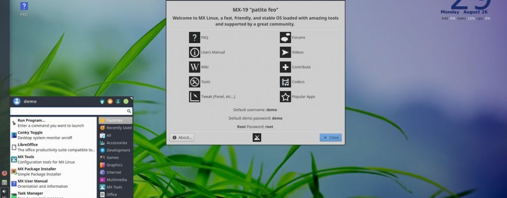The height and width of the screenshot is (198, 507).
Task: Open the Wiki icon in welcome dialog
Action: coord(194,67)
